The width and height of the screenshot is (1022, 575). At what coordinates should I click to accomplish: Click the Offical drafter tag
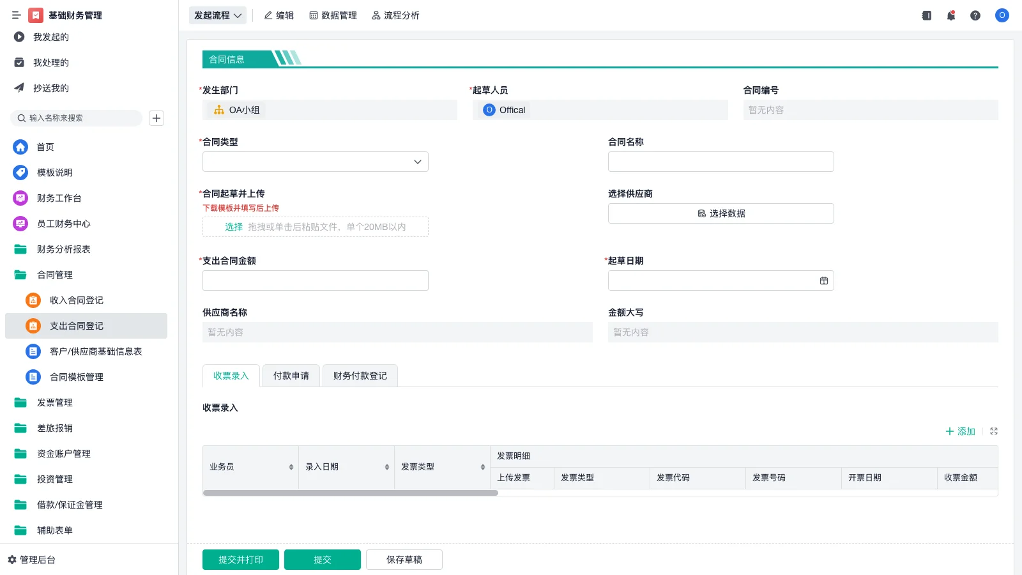[x=504, y=110]
